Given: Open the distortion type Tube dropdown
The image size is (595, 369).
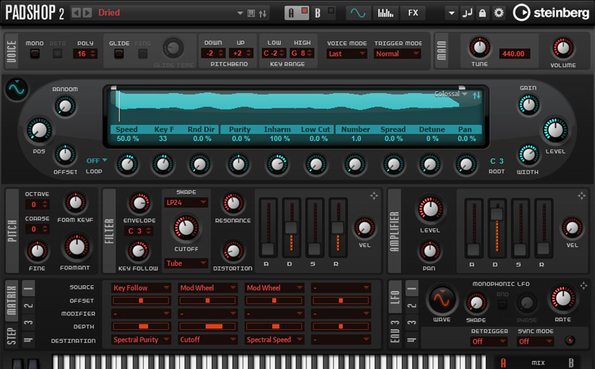Looking at the screenshot, I should click(186, 263).
